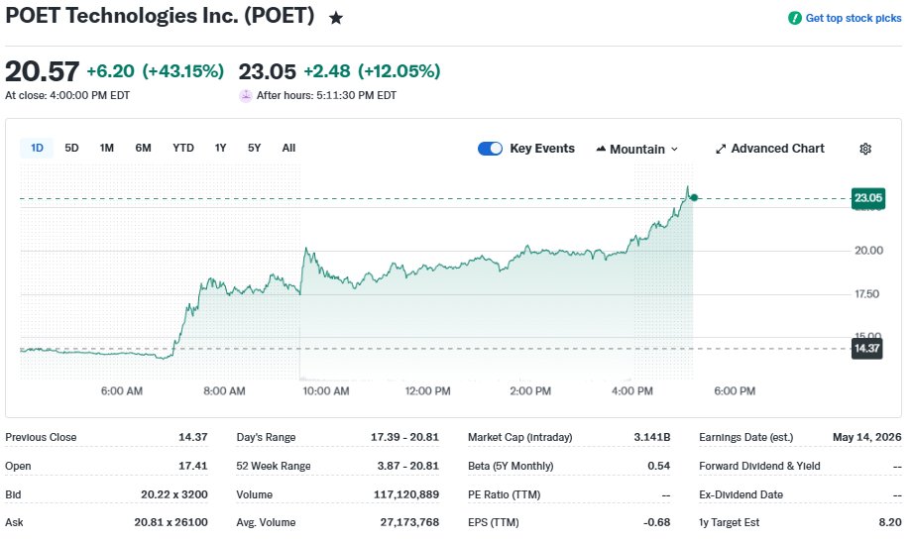Click EPS (TTM) value -0.68
Screen dimensions: 913x543
(656, 522)
